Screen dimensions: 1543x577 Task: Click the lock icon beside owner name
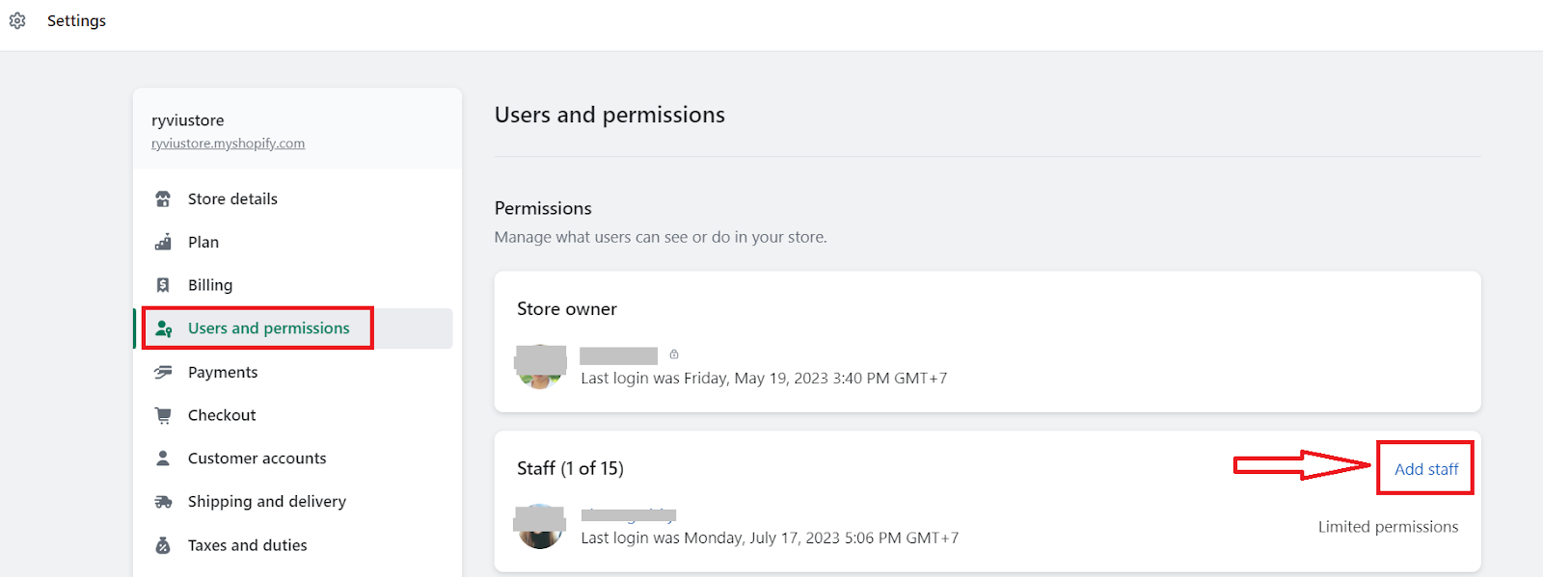tap(674, 354)
